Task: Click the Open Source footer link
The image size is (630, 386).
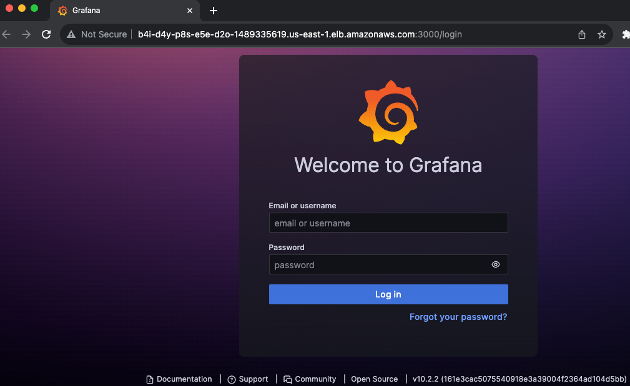Action: pyautogui.click(x=374, y=379)
